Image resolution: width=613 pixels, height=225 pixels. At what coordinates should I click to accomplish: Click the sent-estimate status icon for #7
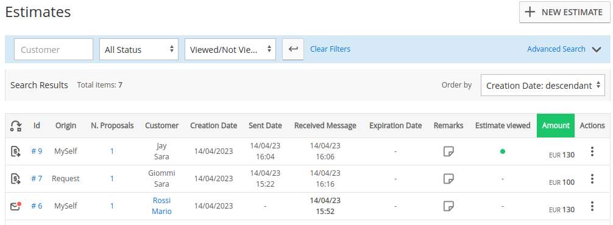(15, 179)
